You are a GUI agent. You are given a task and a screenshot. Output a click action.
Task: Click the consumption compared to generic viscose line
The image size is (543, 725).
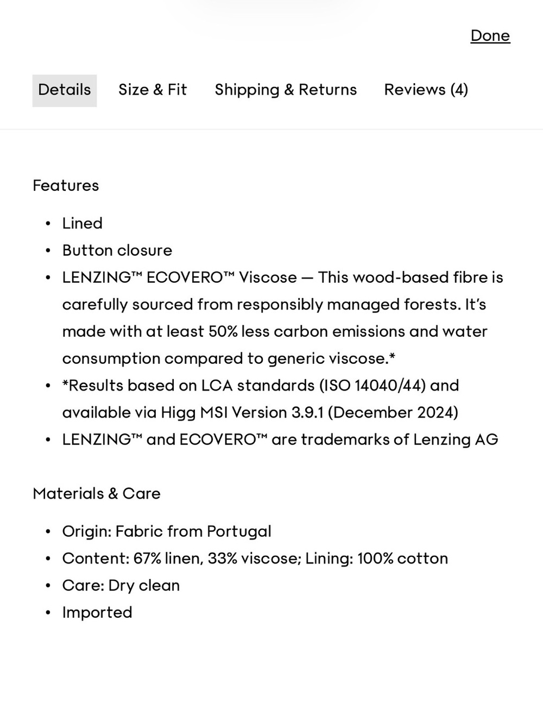[229, 358]
